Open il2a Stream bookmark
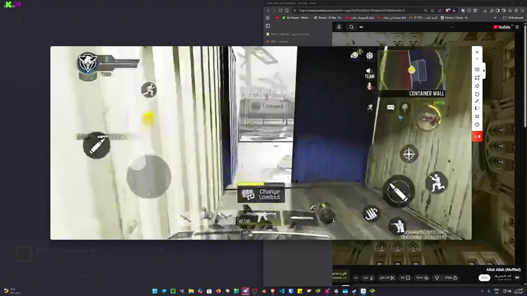The width and height of the screenshot is (527, 296). [296, 18]
